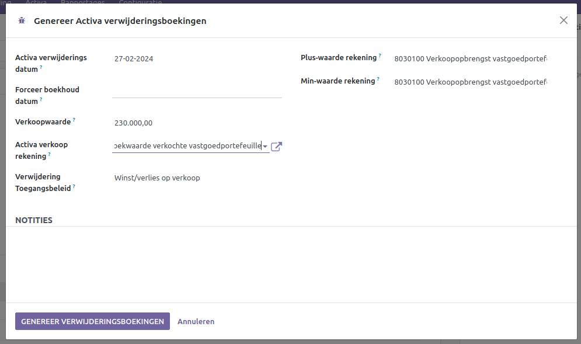The image size is (581, 344).
Task: Select the date 27-02-2024 field
Action: click(134, 58)
